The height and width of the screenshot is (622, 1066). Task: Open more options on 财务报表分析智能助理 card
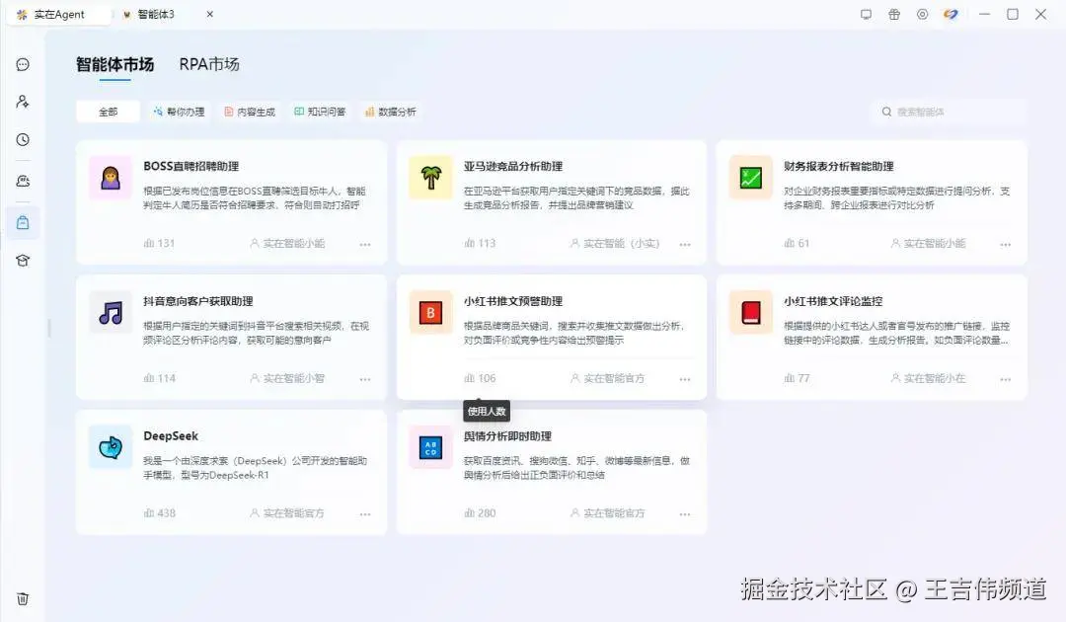point(1005,244)
